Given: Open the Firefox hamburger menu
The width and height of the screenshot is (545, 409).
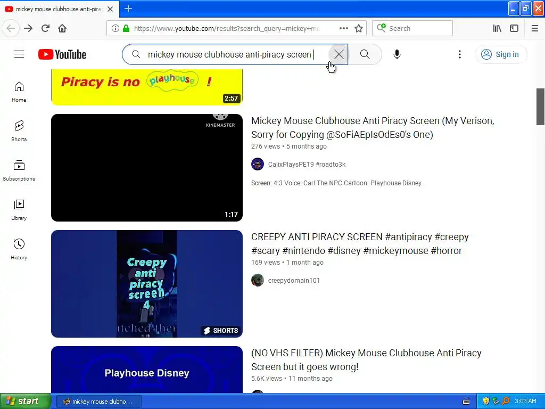Looking at the screenshot, I should [535, 28].
